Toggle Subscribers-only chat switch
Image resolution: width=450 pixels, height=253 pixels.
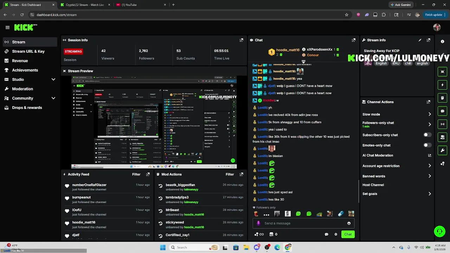427,135
